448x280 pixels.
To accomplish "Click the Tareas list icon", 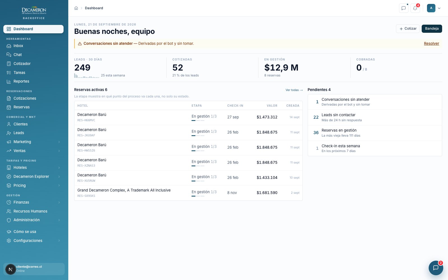I will pyautogui.click(x=9, y=73).
